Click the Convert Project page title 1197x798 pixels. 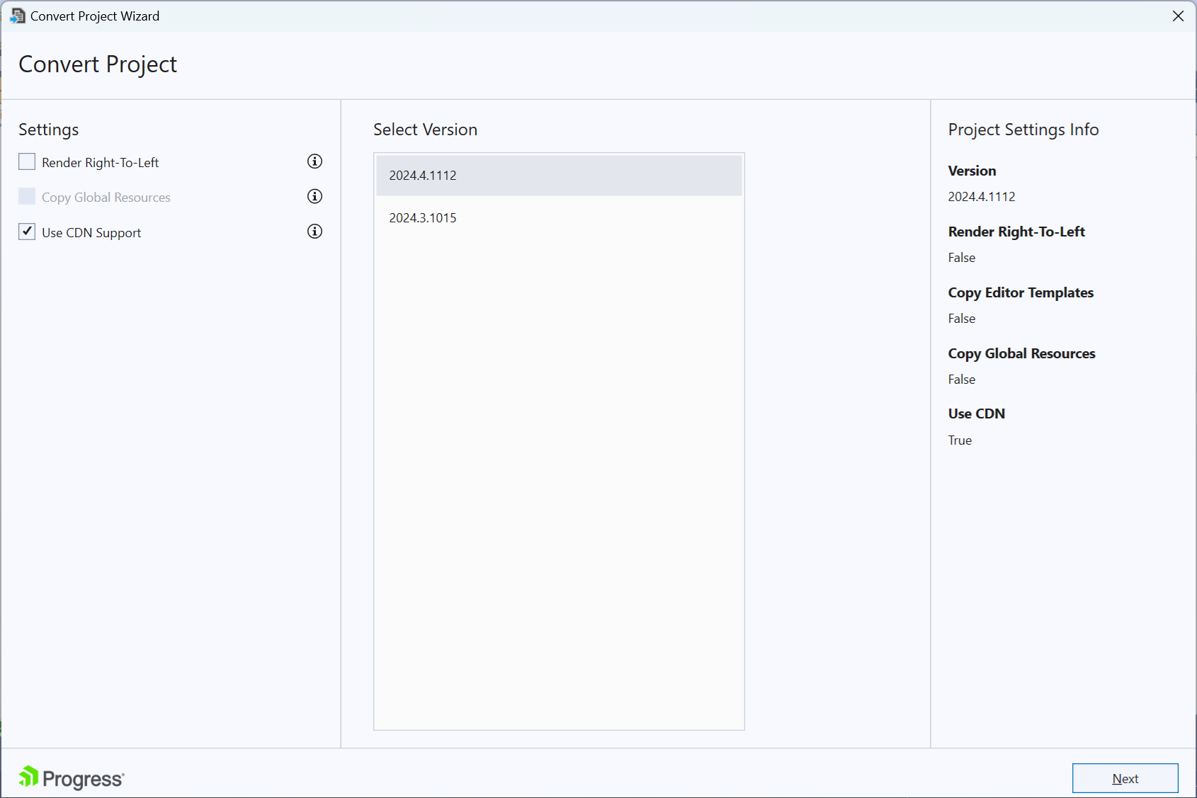(97, 64)
